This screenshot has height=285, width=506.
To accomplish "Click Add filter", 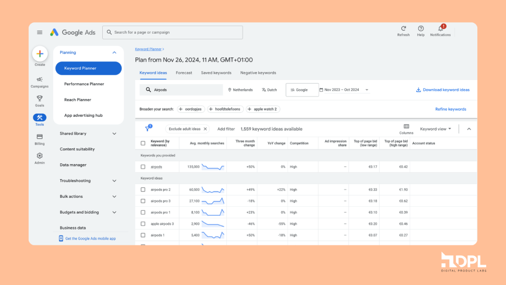I will click(x=226, y=129).
